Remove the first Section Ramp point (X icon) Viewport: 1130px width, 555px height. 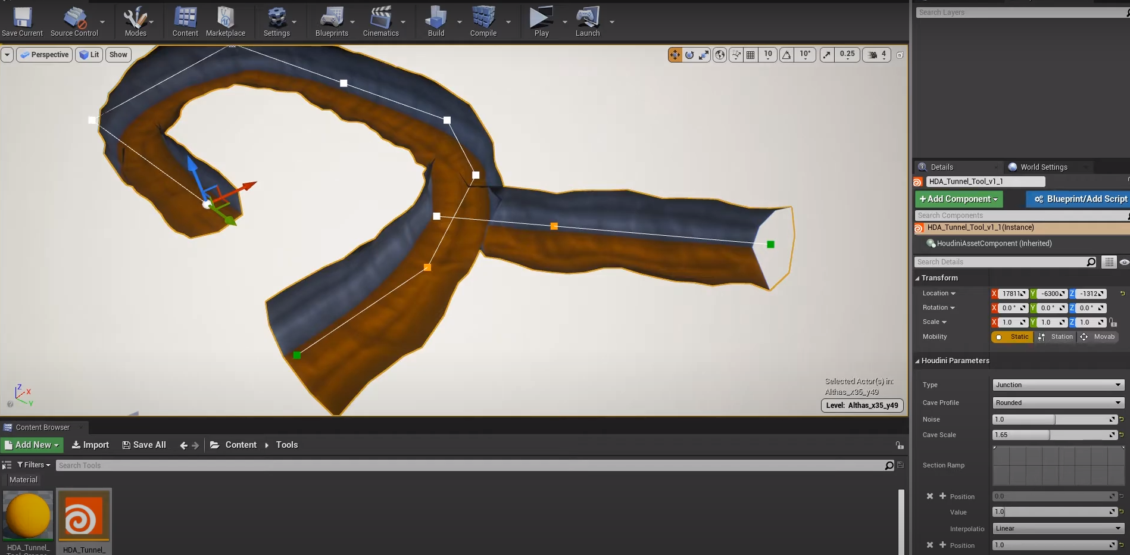pos(930,496)
